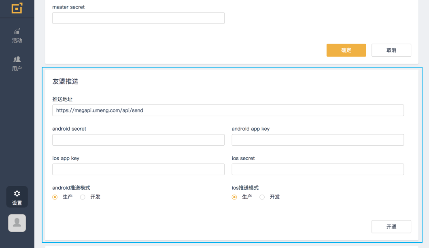Open the 设置 settings gear
Screen dimensions: 429x248
[17, 197]
